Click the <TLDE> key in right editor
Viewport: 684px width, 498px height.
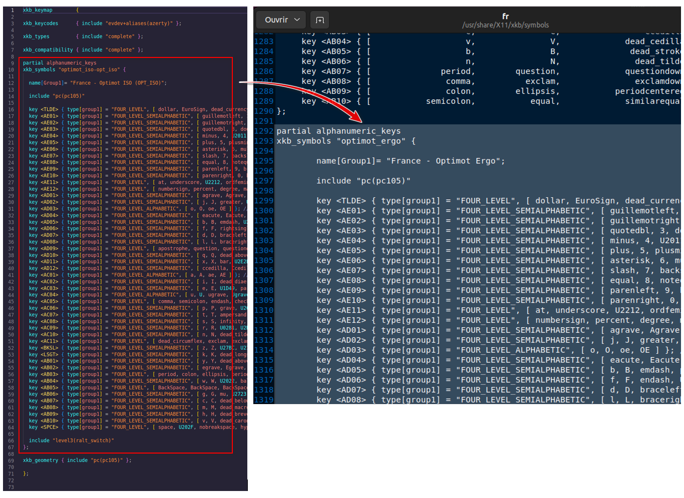click(351, 201)
